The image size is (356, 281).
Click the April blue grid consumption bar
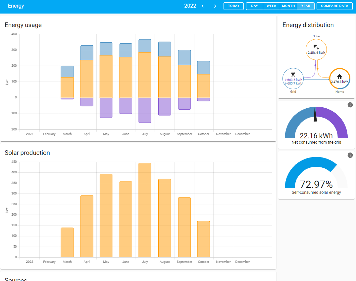pyautogui.click(x=87, y=53)
